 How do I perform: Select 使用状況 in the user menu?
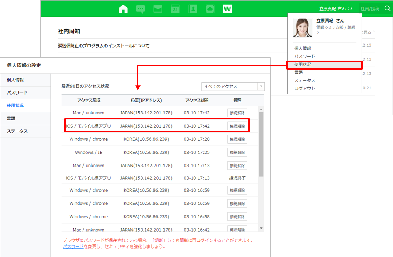[303, 65]
